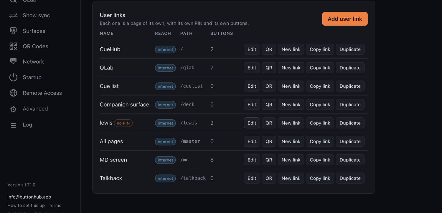Click the QR Codes icon
This screenshot has width=442, height=213.
pyautogui.click(x=13, y=46)
